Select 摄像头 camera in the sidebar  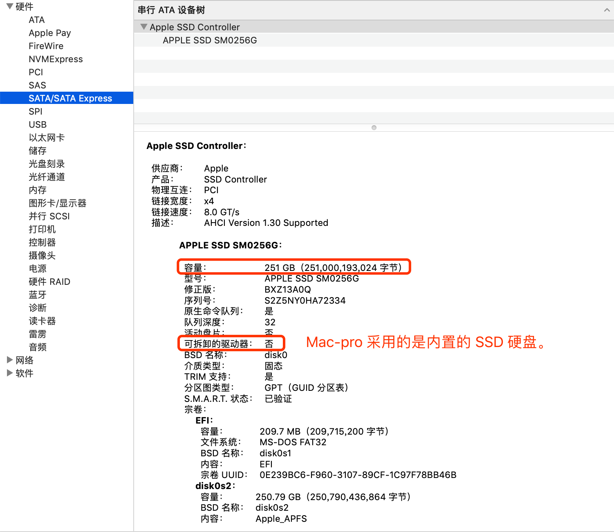[42, 255]
